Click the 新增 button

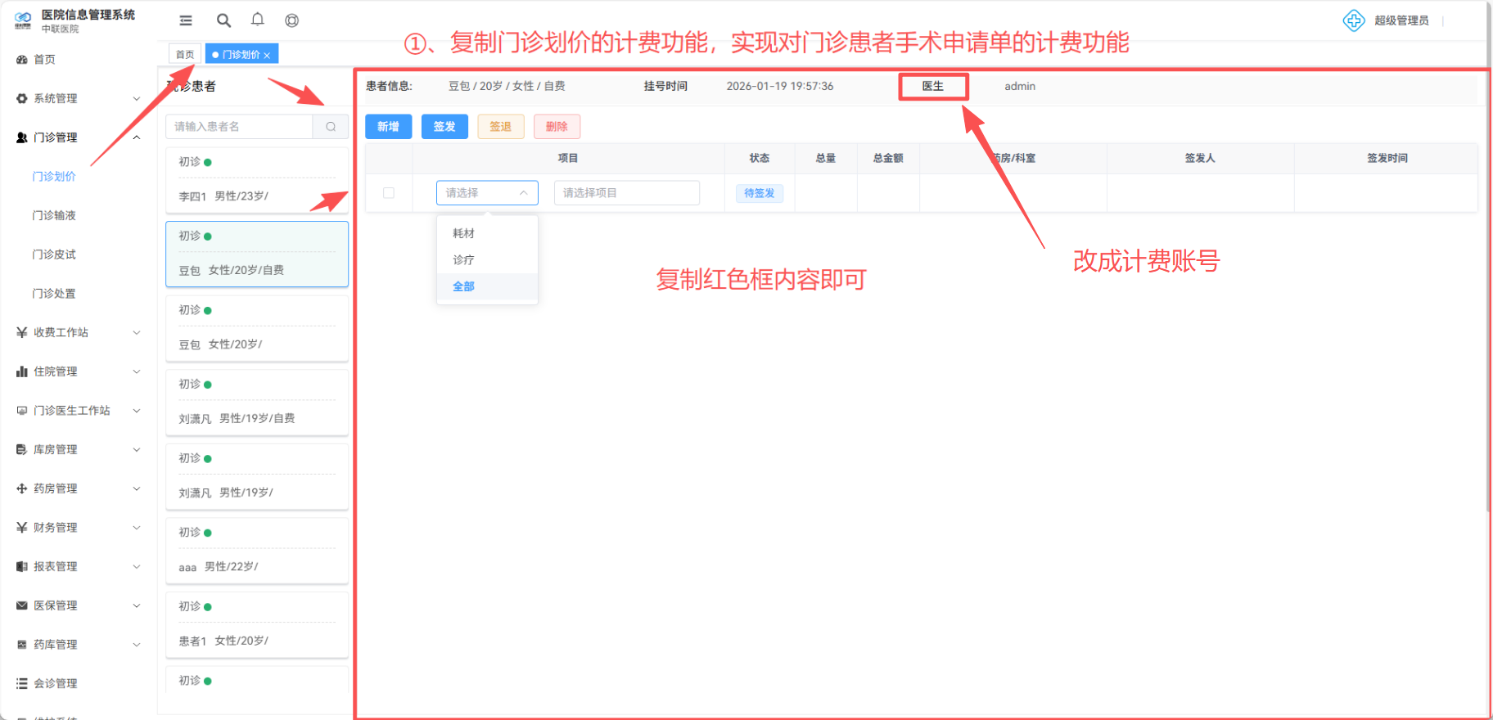click(x=388, y=127)
